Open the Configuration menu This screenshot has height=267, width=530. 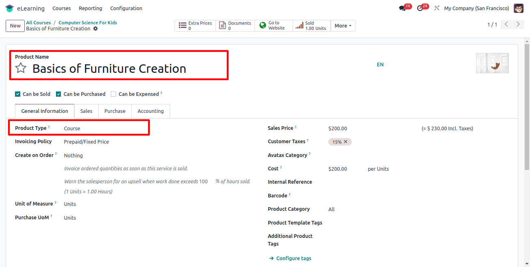[126, 8]
